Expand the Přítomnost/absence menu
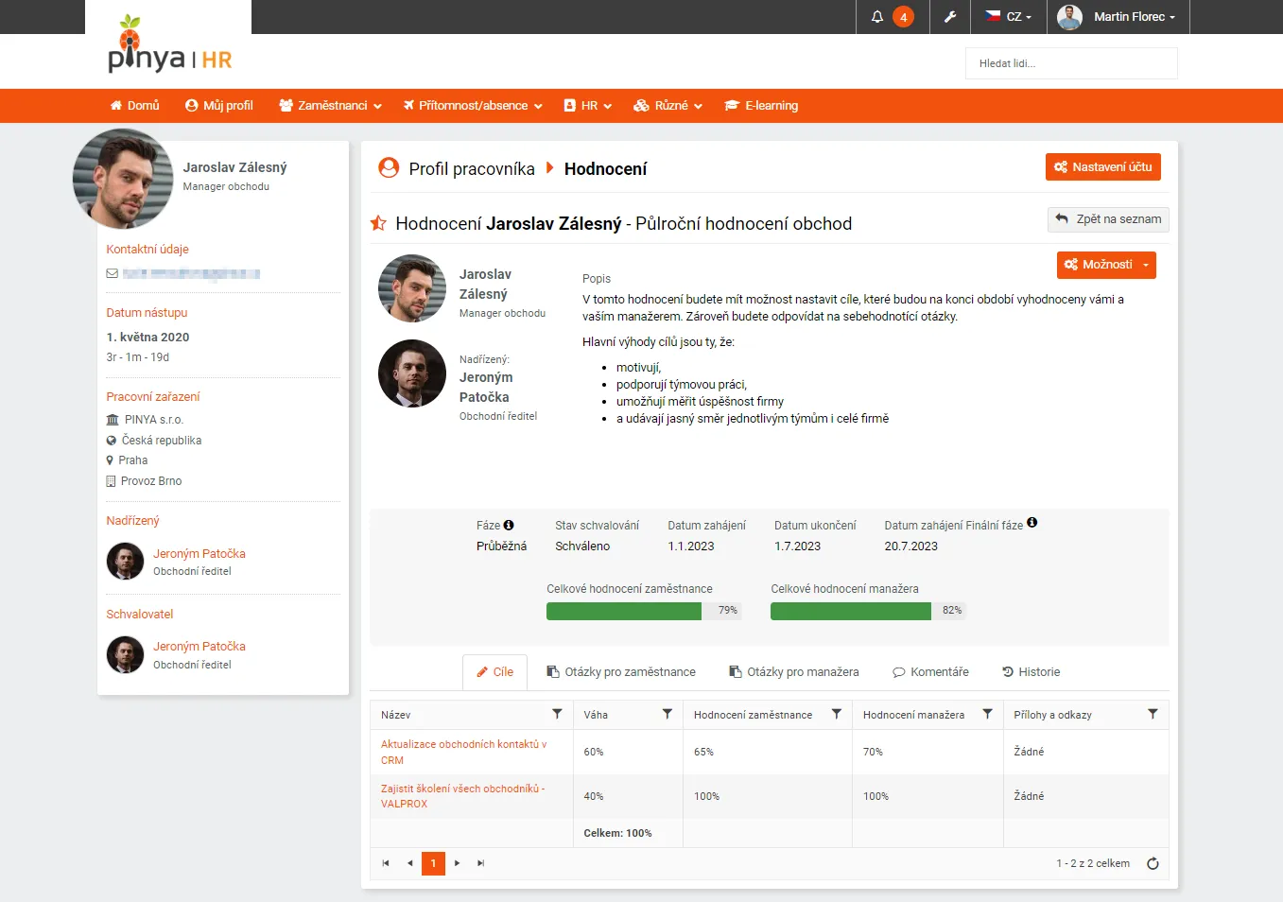 473,106
